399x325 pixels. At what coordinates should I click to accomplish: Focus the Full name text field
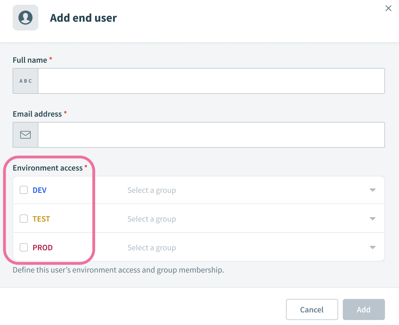coord(211,81)
